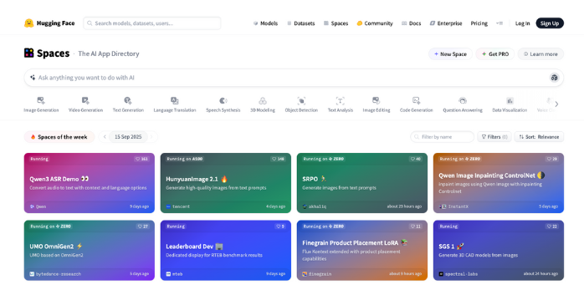Screen dimensions: 584x305
Task: Open the Data Visualization category icon
Action: click(510, 100)
